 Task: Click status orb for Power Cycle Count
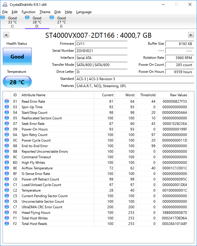click(7, 140)
